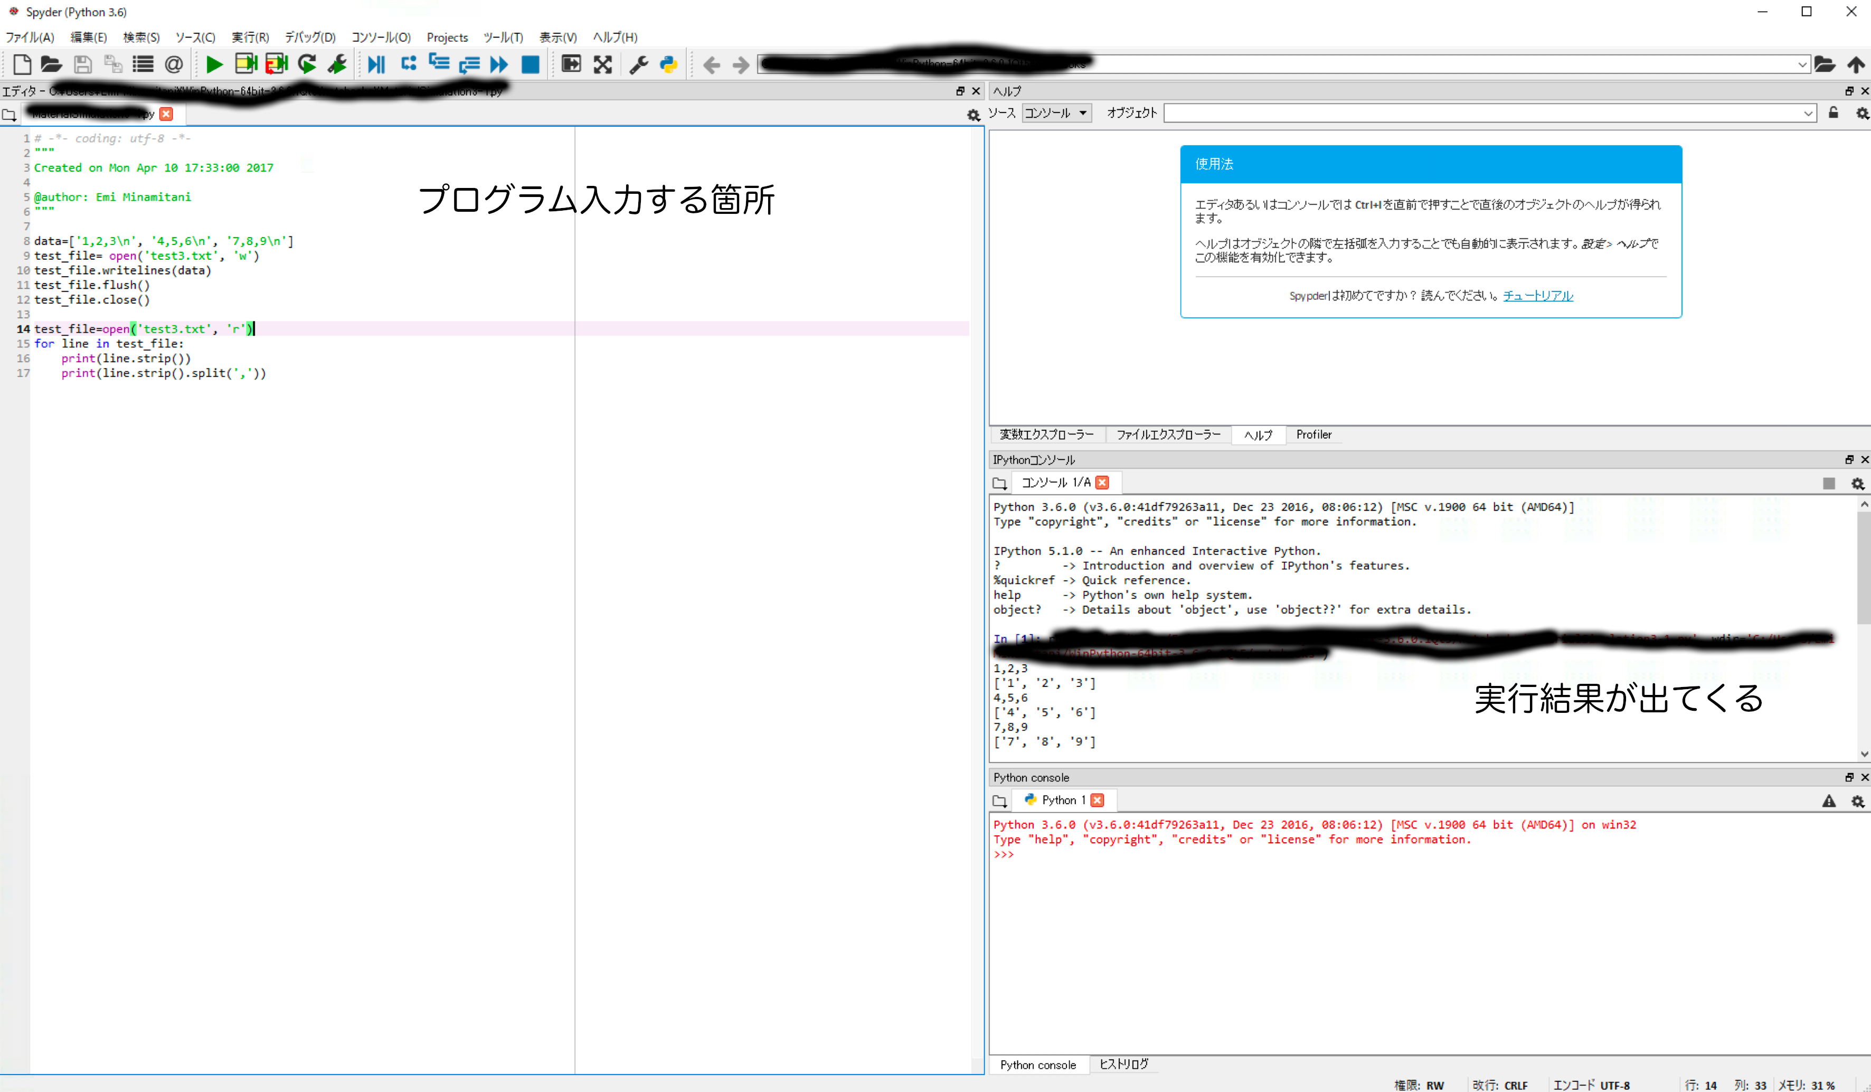
Task: Click the Open file folder icon
Action: tap(51, 64)
